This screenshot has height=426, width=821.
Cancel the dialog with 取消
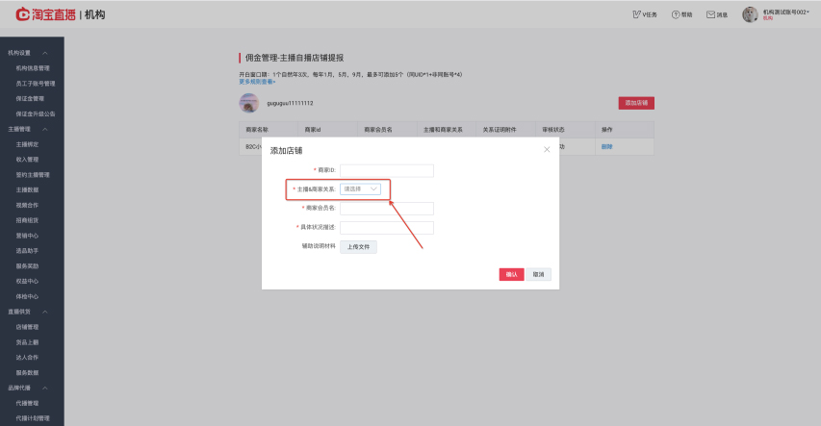click(538, 274)
